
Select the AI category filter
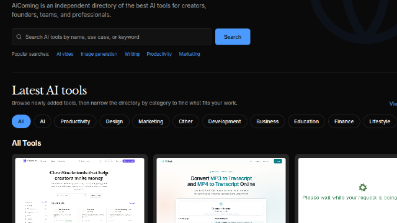click(x=43, y=121)
